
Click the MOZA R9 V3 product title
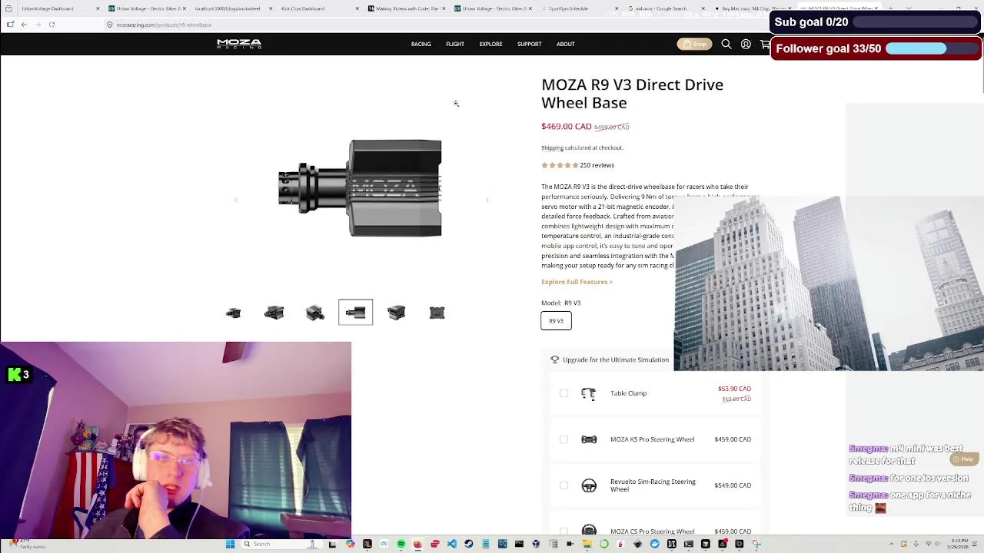click(632, 94)
